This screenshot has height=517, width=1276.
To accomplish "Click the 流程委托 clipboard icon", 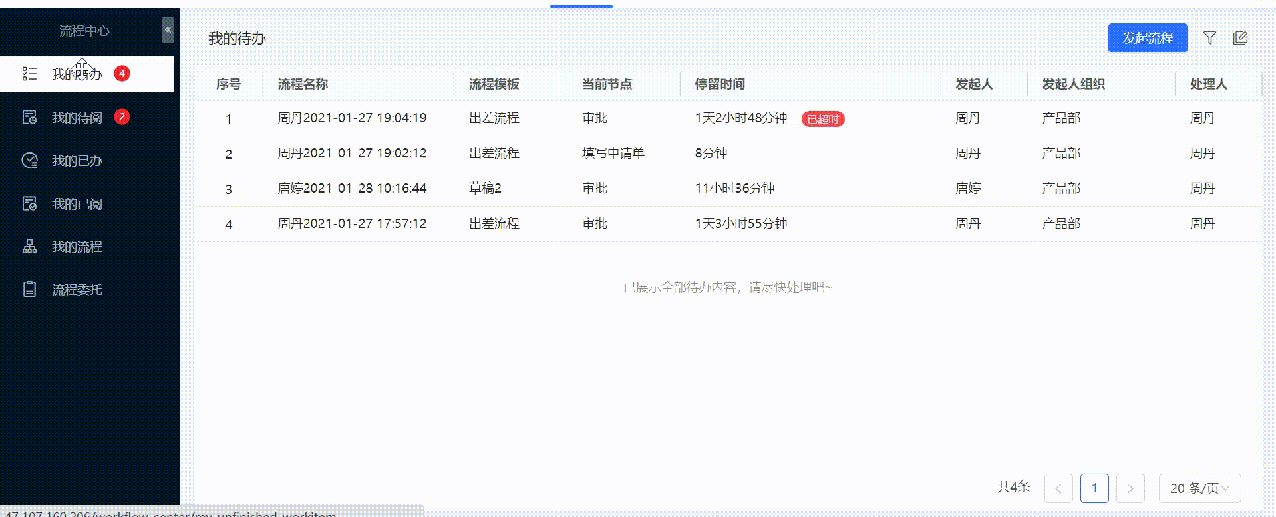I will [29, 290].
